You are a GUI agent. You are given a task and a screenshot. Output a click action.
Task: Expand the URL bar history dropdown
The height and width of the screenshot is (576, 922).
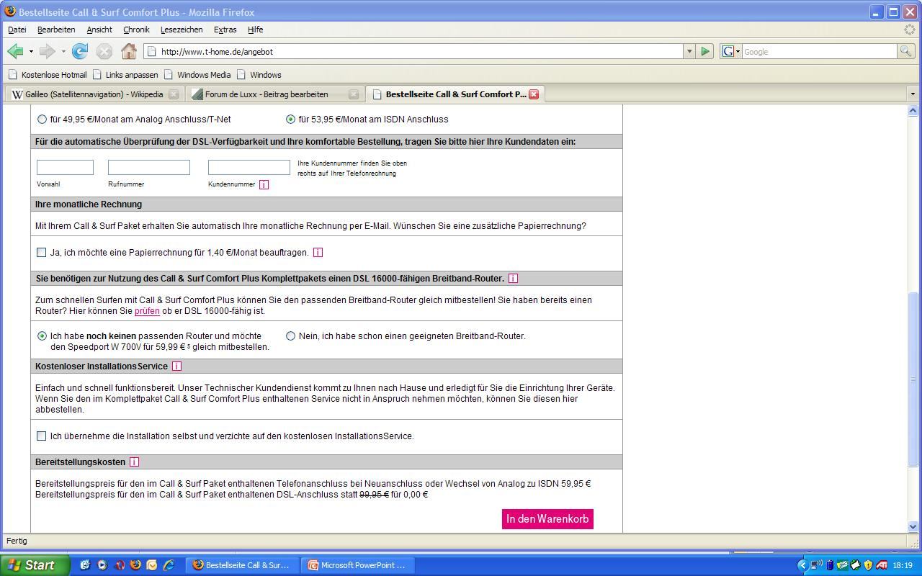[x=689, y=51]
